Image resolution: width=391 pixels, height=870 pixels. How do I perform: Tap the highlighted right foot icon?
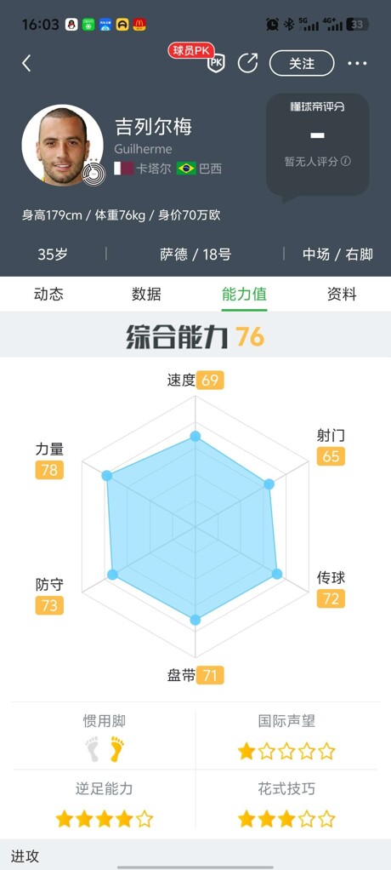116,748
